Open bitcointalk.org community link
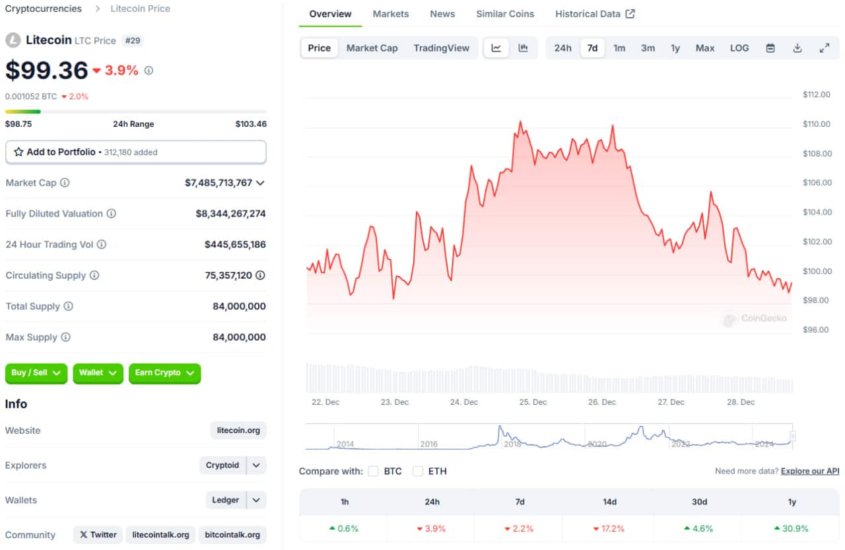The width and height of the screenshot is (845, 550). coord(232,535)
